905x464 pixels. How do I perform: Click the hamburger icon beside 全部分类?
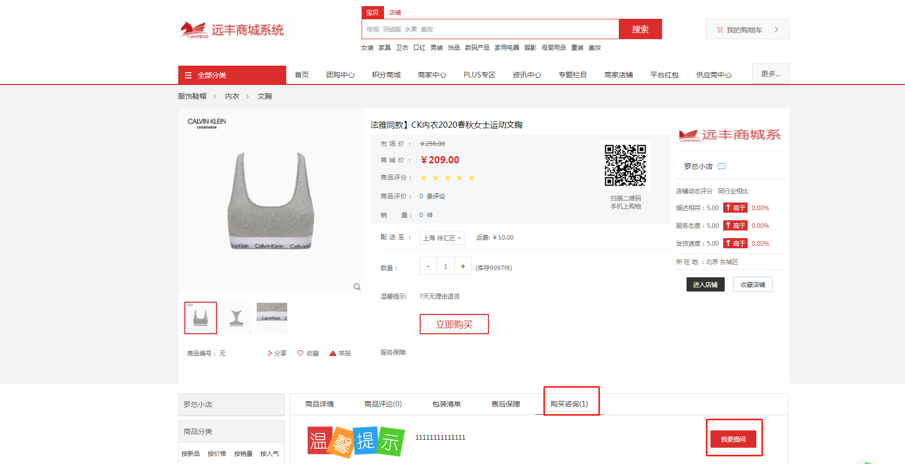coord(188,75)
